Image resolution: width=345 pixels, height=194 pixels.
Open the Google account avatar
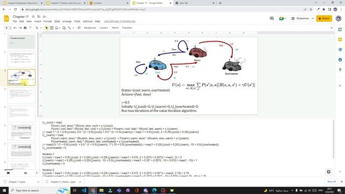tap(339, 18)
